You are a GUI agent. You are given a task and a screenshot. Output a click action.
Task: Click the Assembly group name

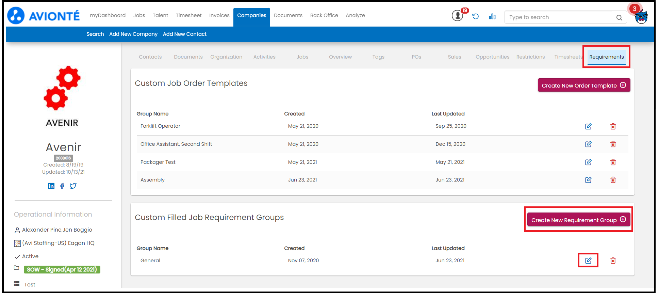tap(152, 180)
